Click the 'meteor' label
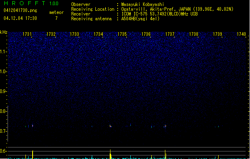Screen dimensions: 250x159 tap(56, 12)
